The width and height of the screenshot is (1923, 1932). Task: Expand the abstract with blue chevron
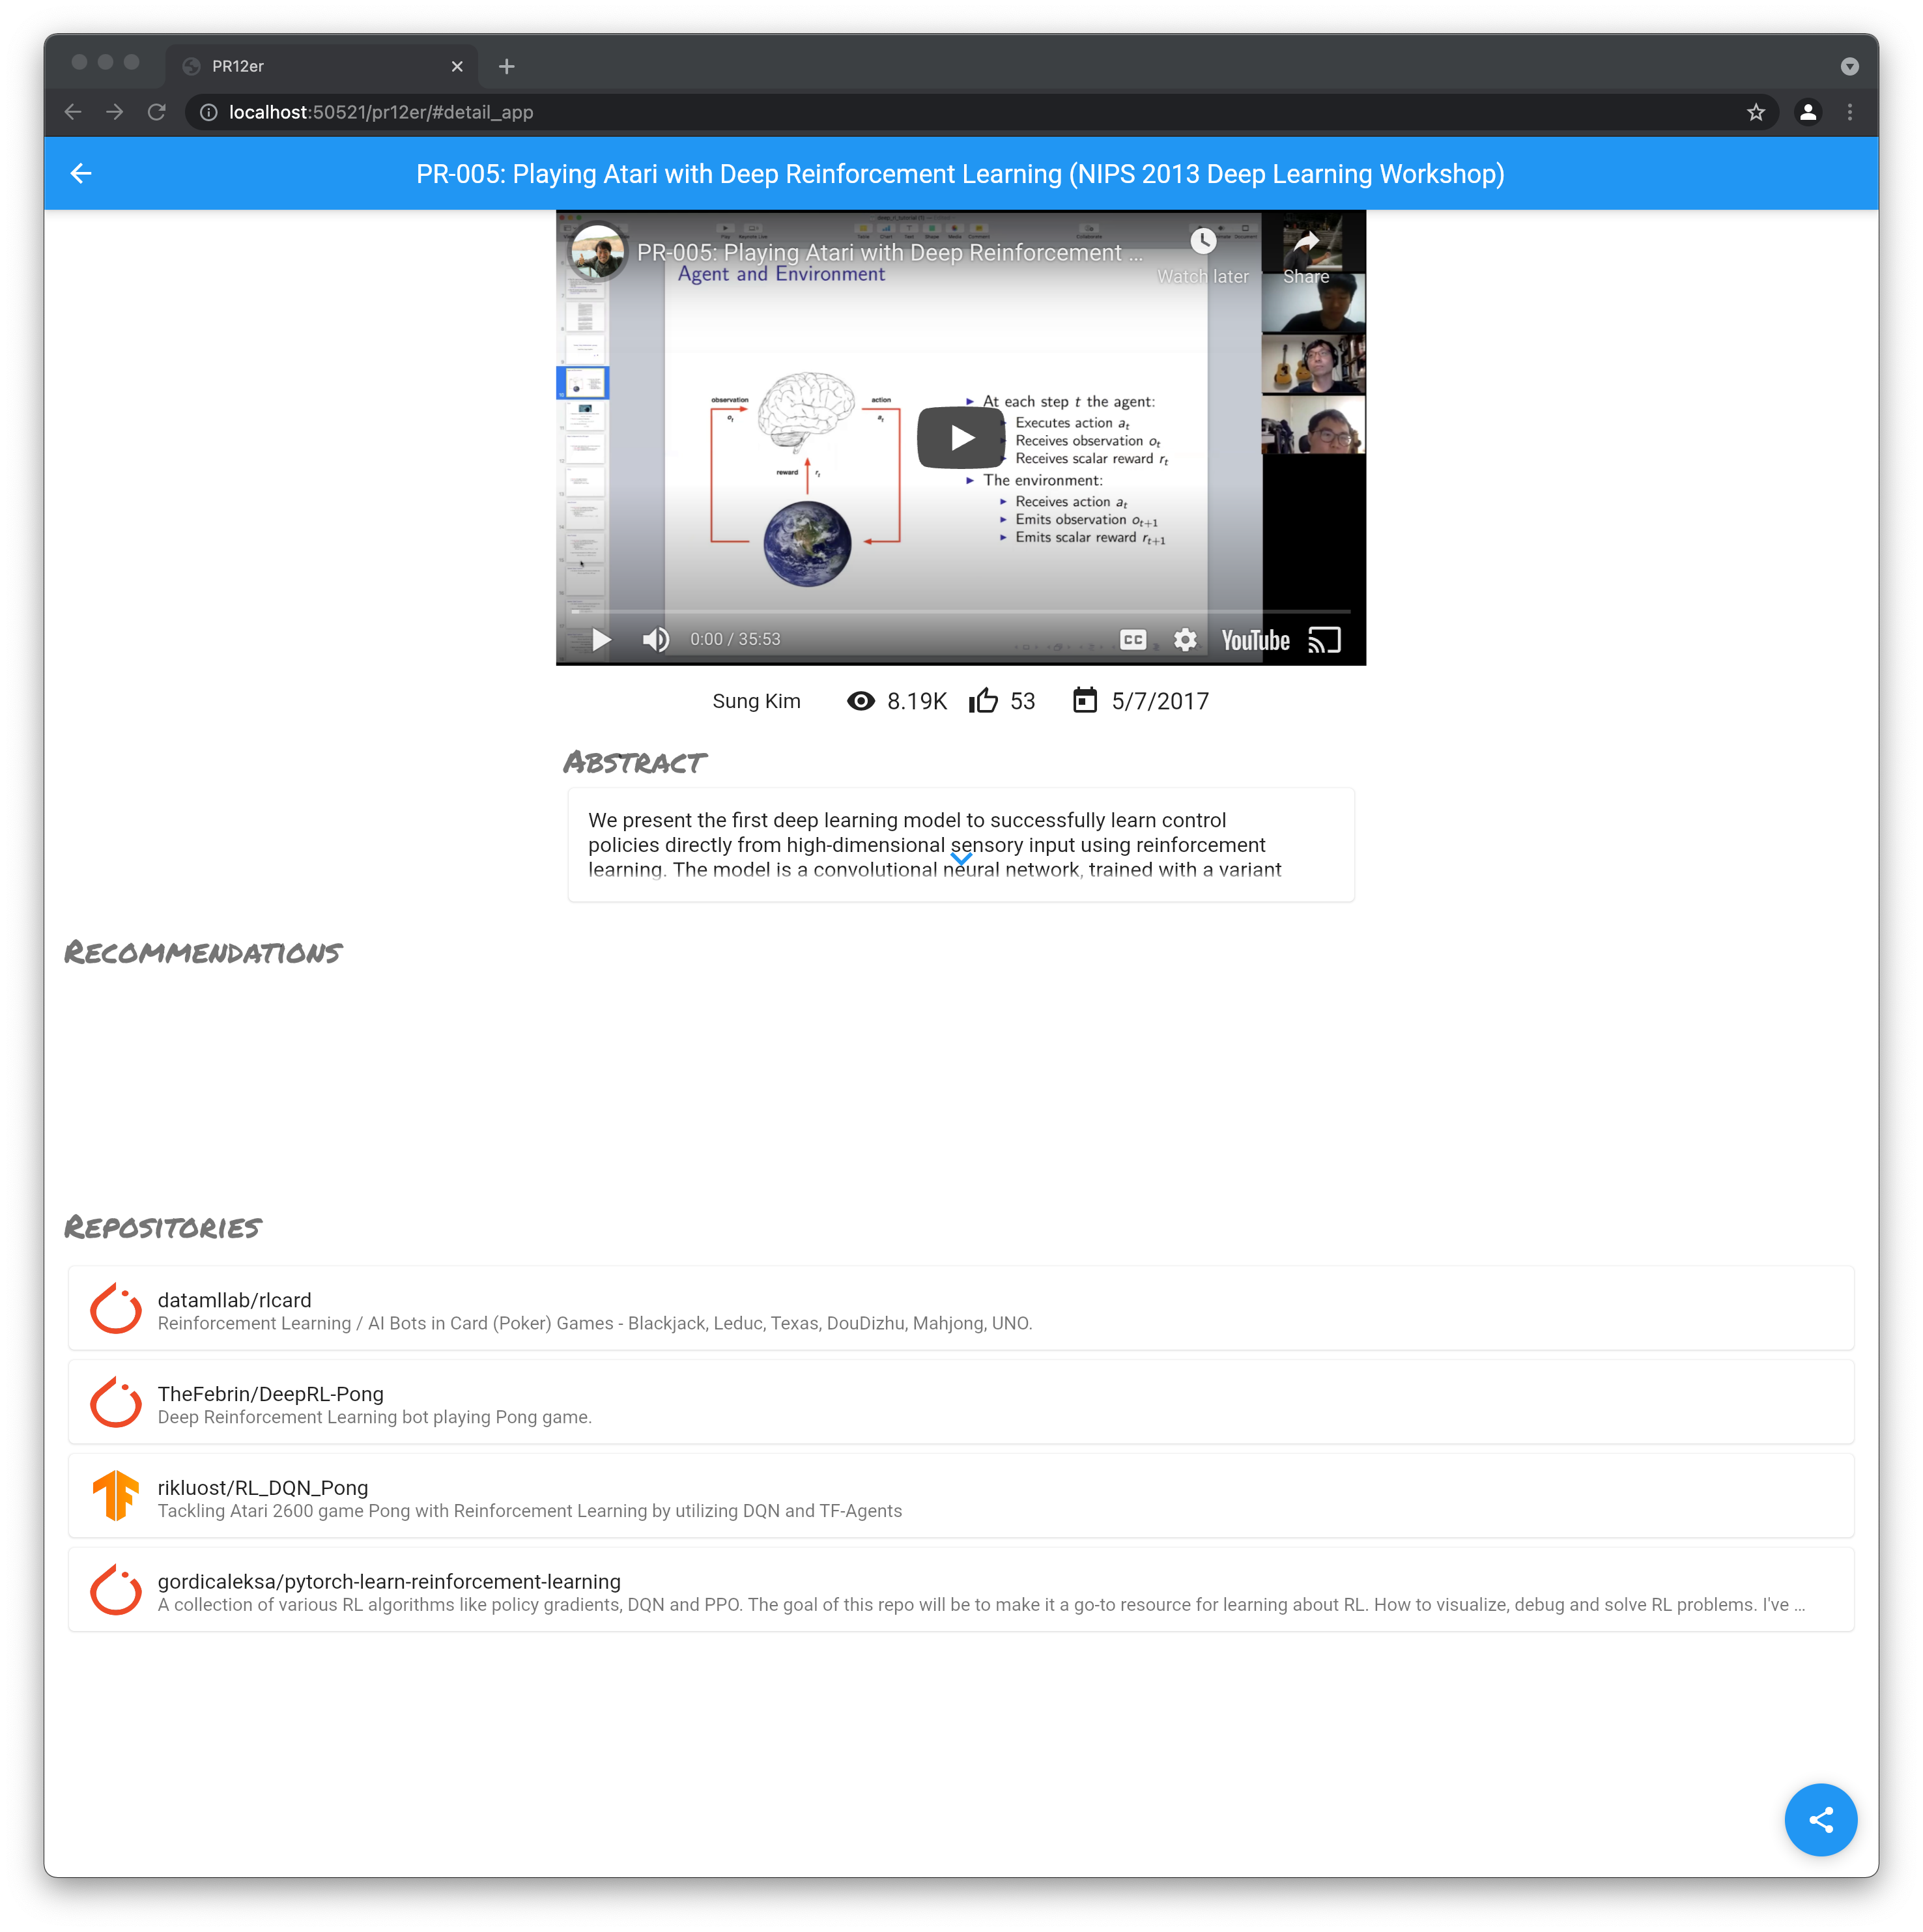coord(961,859)
